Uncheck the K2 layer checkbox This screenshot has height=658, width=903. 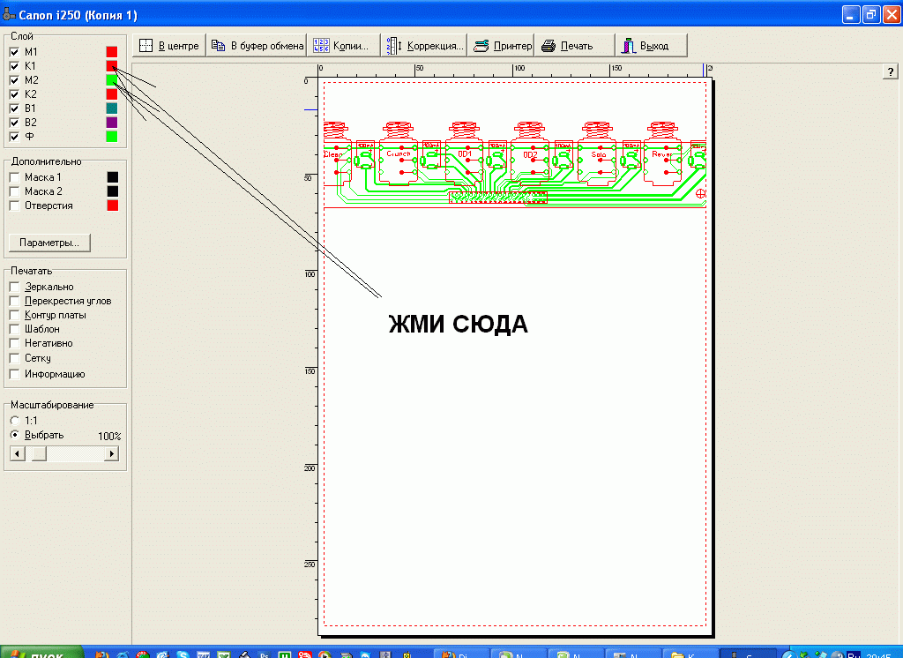point(14,93)
